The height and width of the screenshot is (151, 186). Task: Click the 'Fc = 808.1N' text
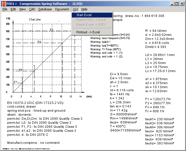155,111
